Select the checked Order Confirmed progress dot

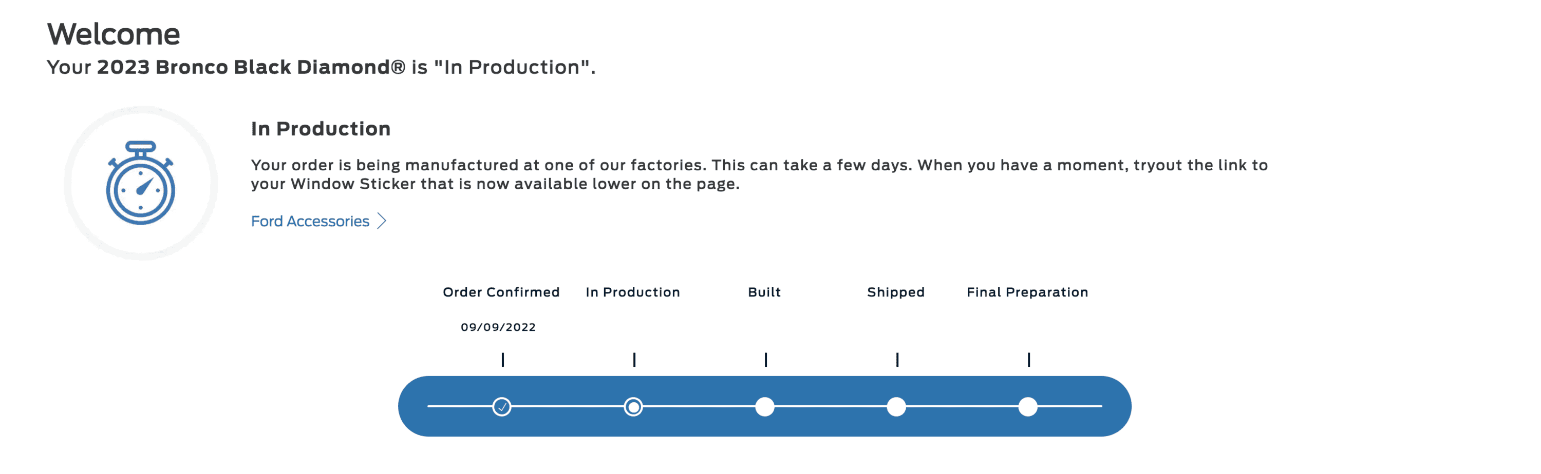(x=502, y=407)
